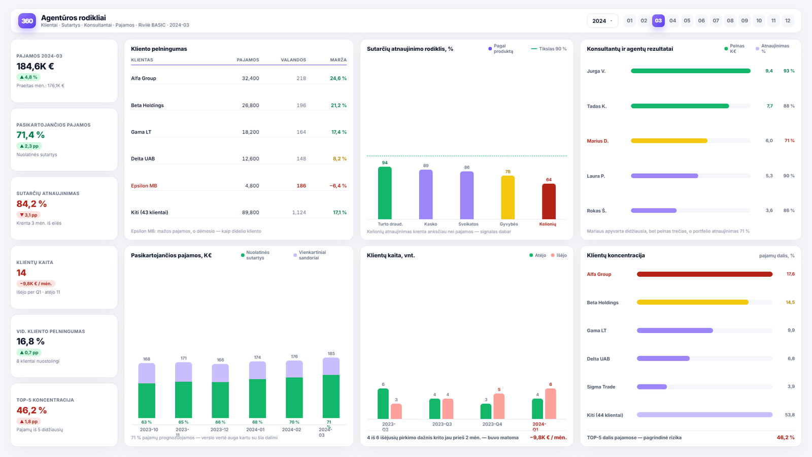Sort by the VALANDOS column header
Viewport: 812px width, 457px height.
coord(293,60)
